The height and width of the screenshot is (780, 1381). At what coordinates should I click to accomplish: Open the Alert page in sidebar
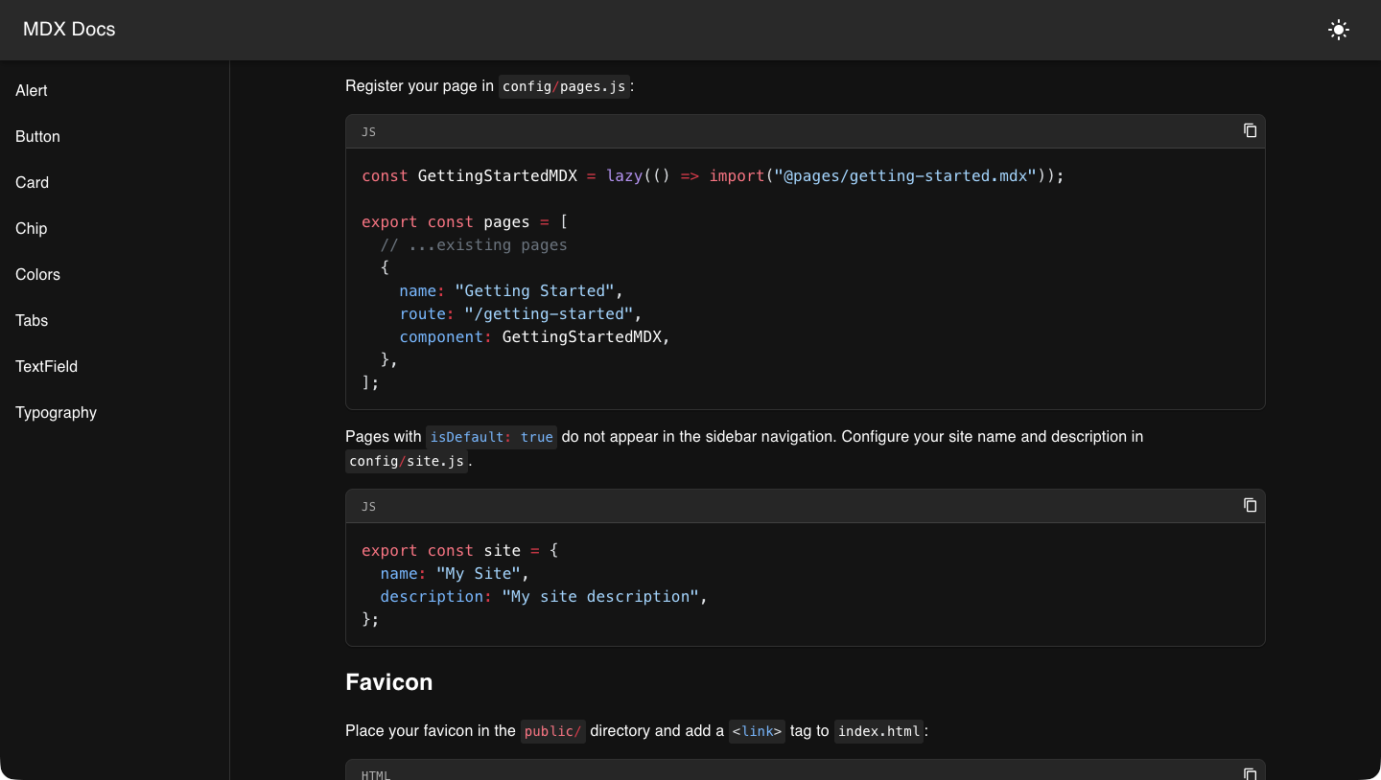point(32,91)
